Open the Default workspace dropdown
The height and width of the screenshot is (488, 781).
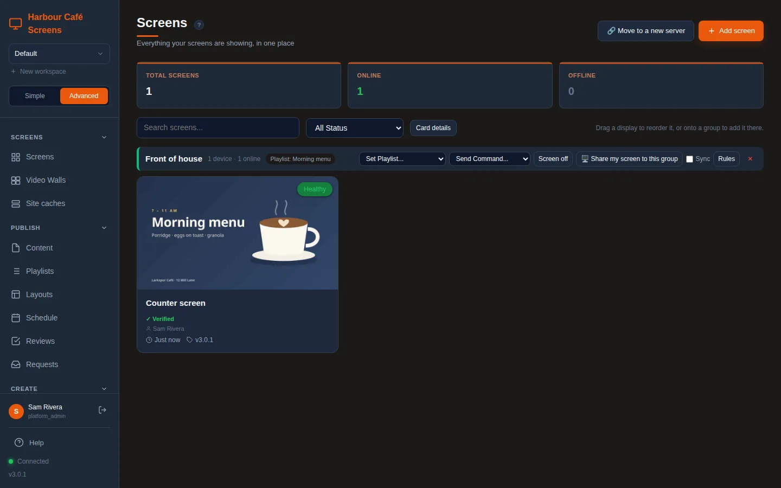point(59,54)
